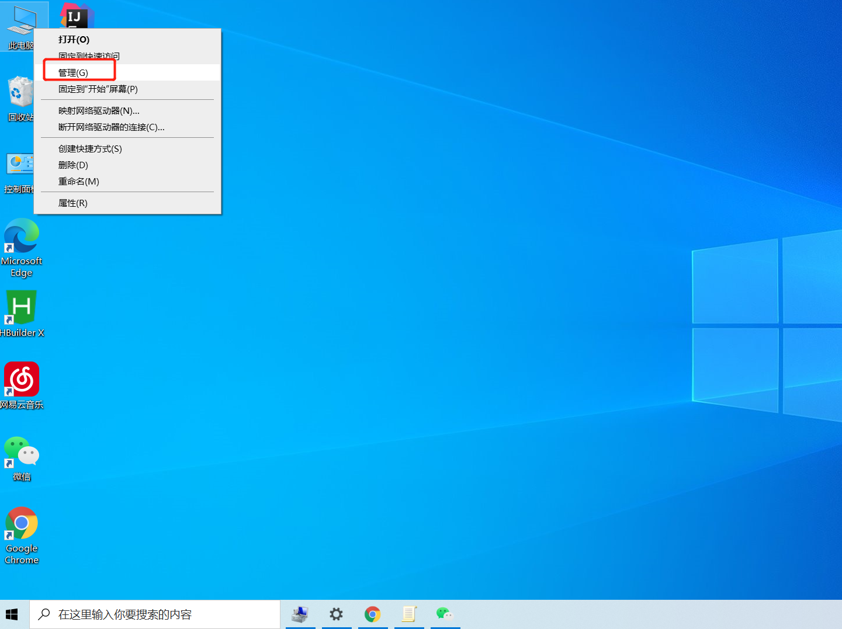Image resolution: width=842 pixels, height=629 pixels.
Task: Click the taskbar search box 在这里输入你要搜索的内容
Action: click(x=155, y=614)
